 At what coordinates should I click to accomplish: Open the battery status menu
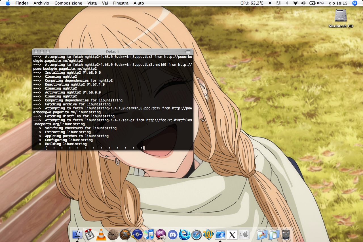click(317, 3)
